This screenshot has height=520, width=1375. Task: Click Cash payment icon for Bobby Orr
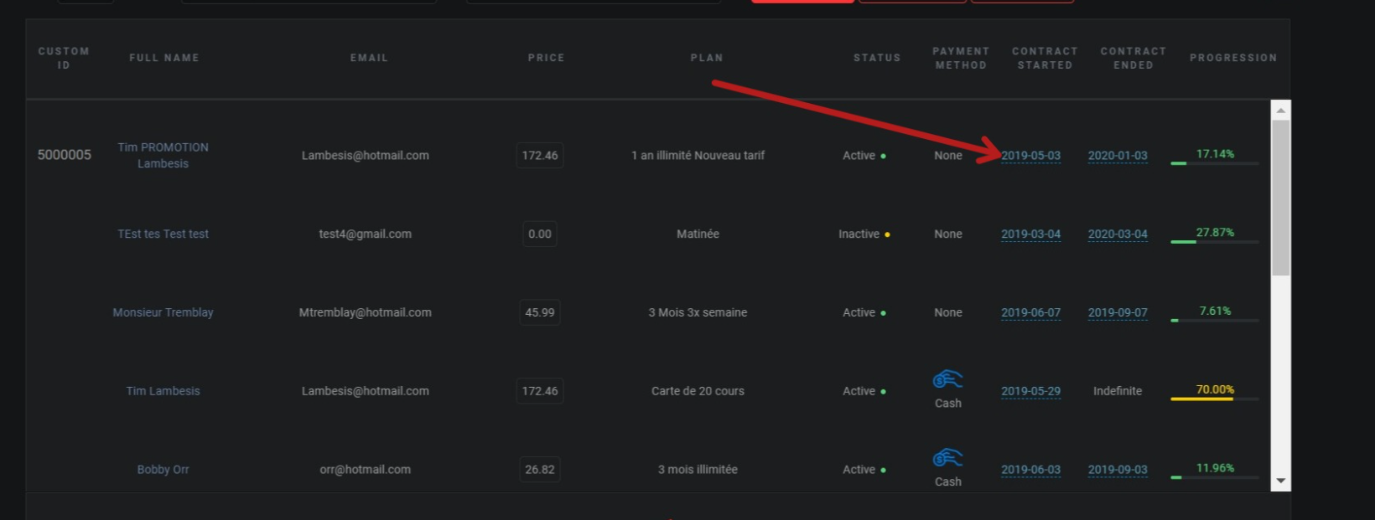click(947, 458)
